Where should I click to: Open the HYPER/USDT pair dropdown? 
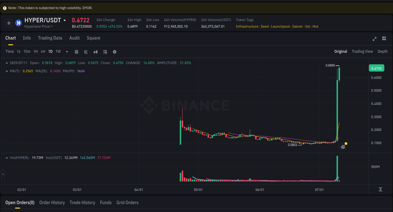(65, 20)
